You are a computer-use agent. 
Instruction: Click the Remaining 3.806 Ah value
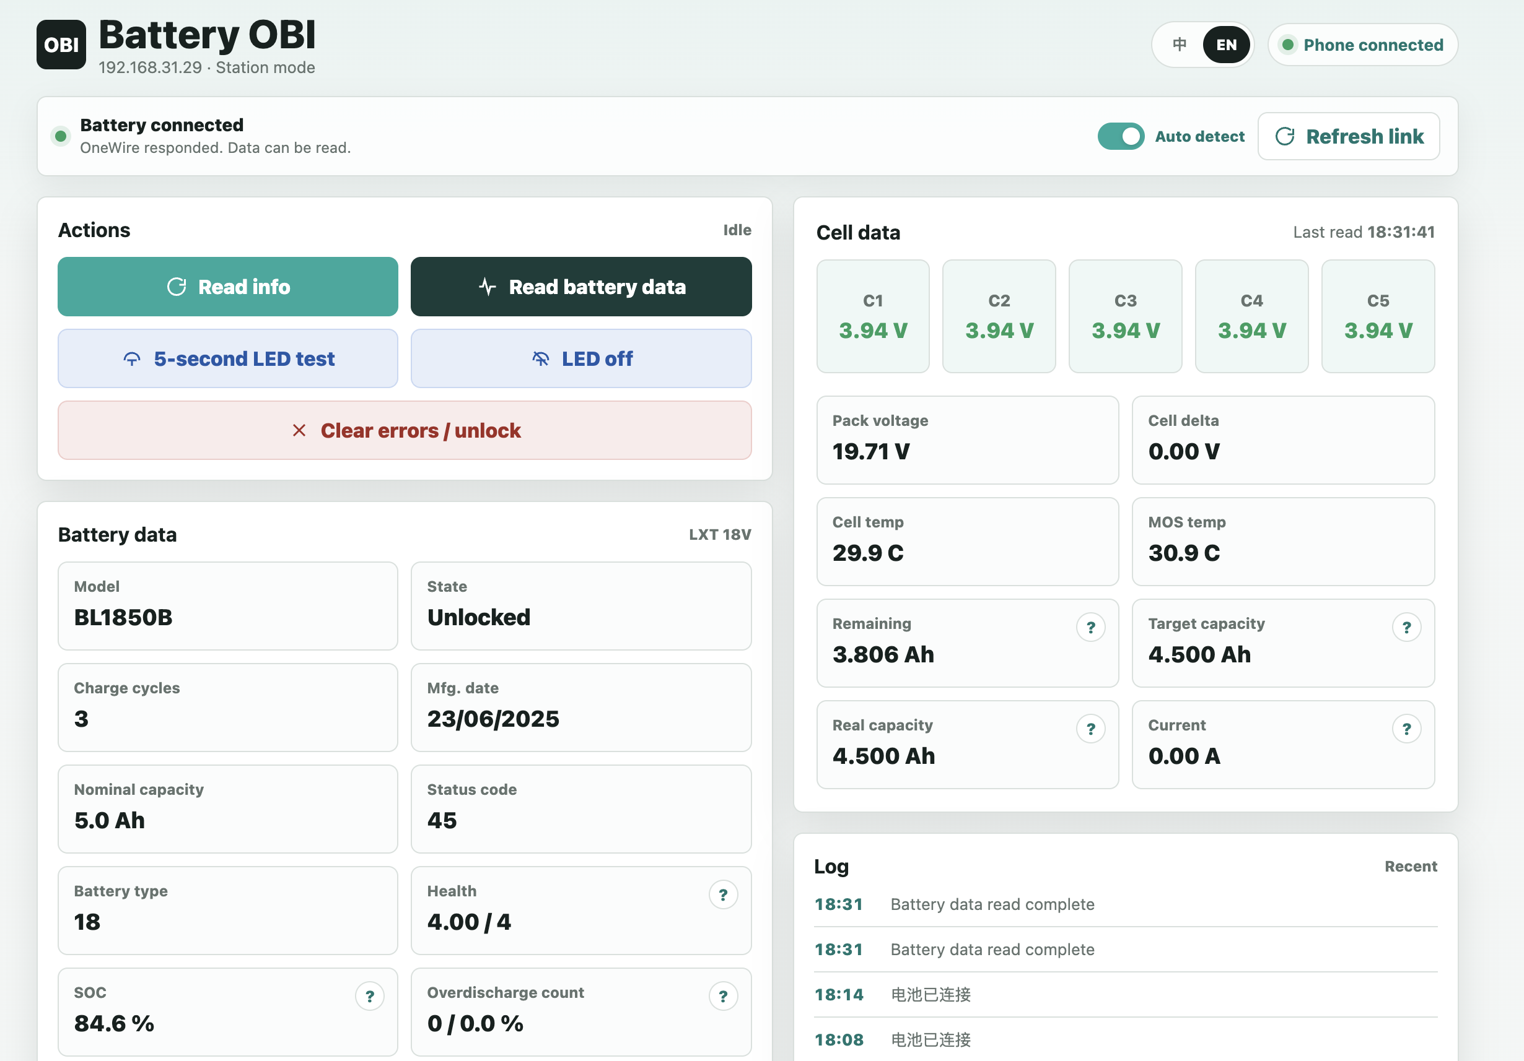pyautogui.click(x=883, y=654)
